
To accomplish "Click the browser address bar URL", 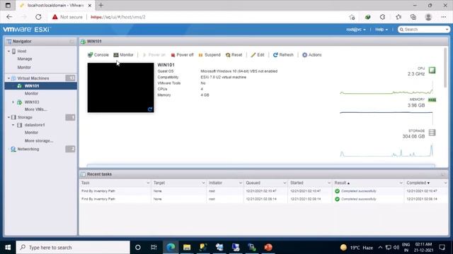I will (x=118, y=17).
